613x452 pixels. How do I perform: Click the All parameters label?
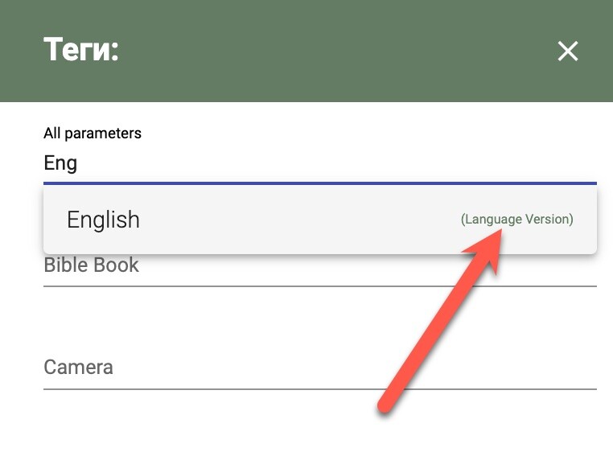[93, 134]
